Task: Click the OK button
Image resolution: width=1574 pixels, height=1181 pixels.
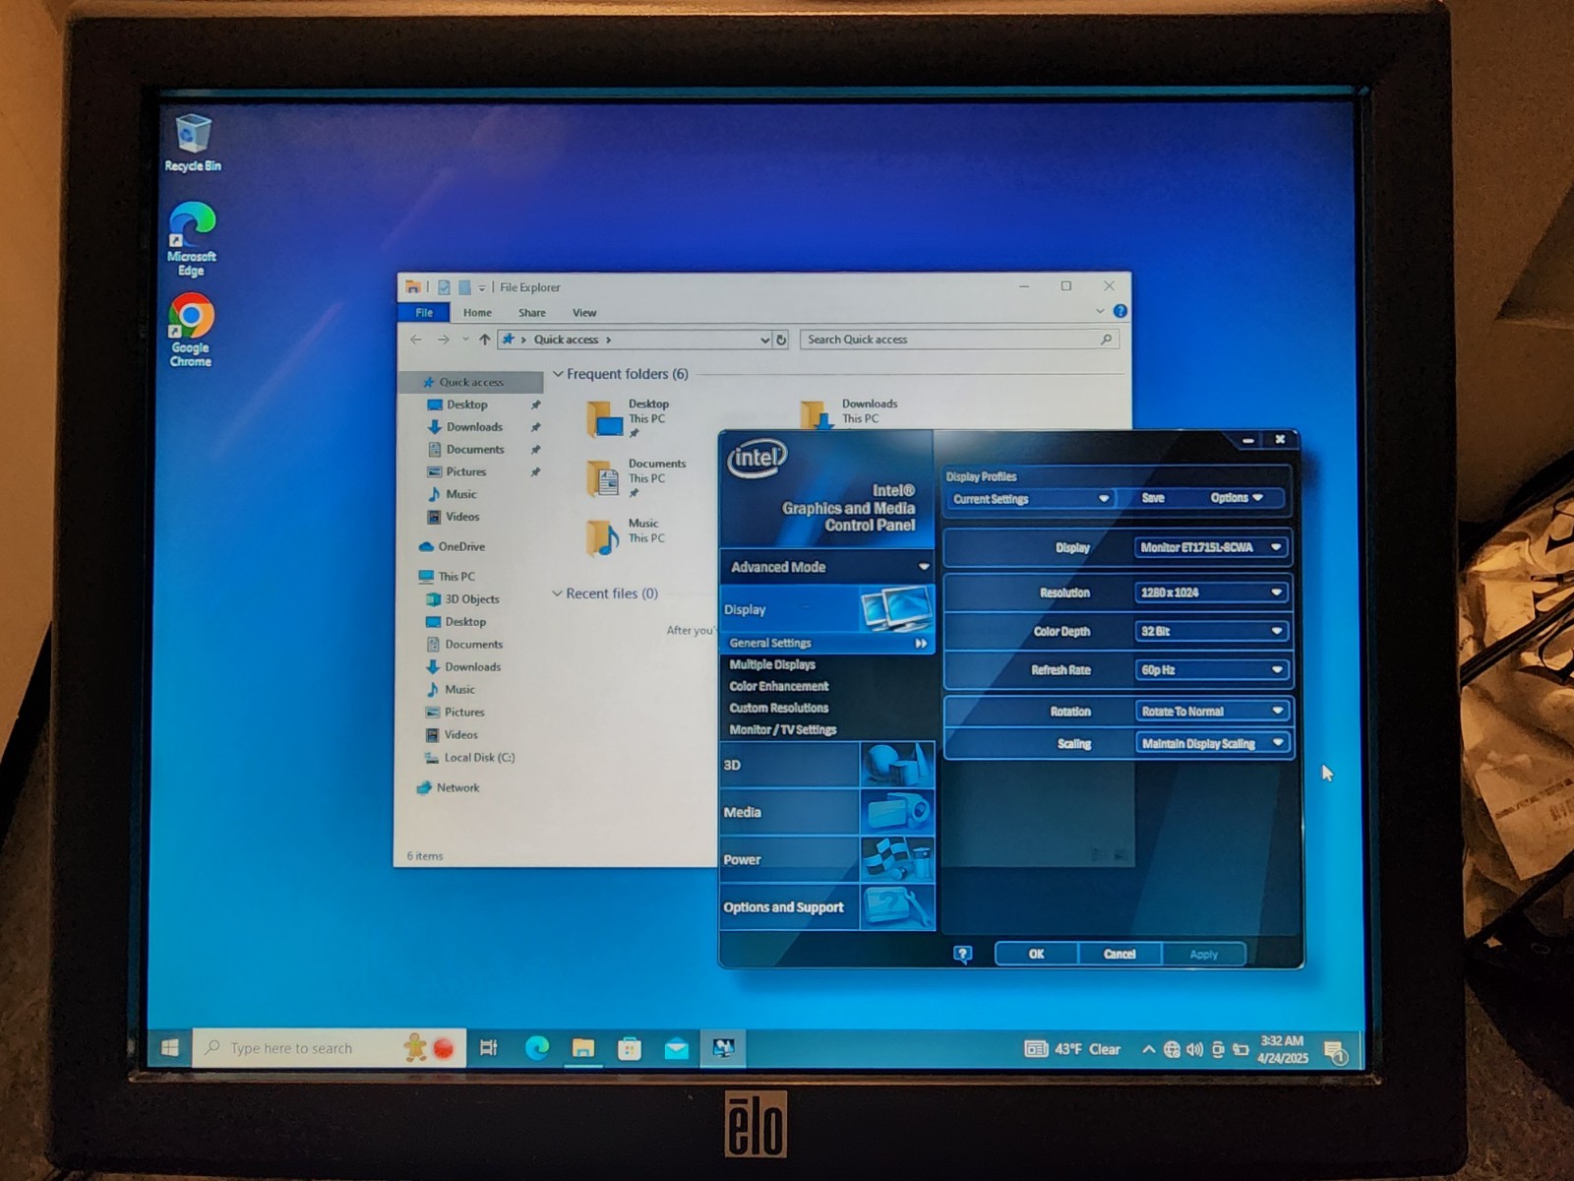Action: click(1036, 954)
